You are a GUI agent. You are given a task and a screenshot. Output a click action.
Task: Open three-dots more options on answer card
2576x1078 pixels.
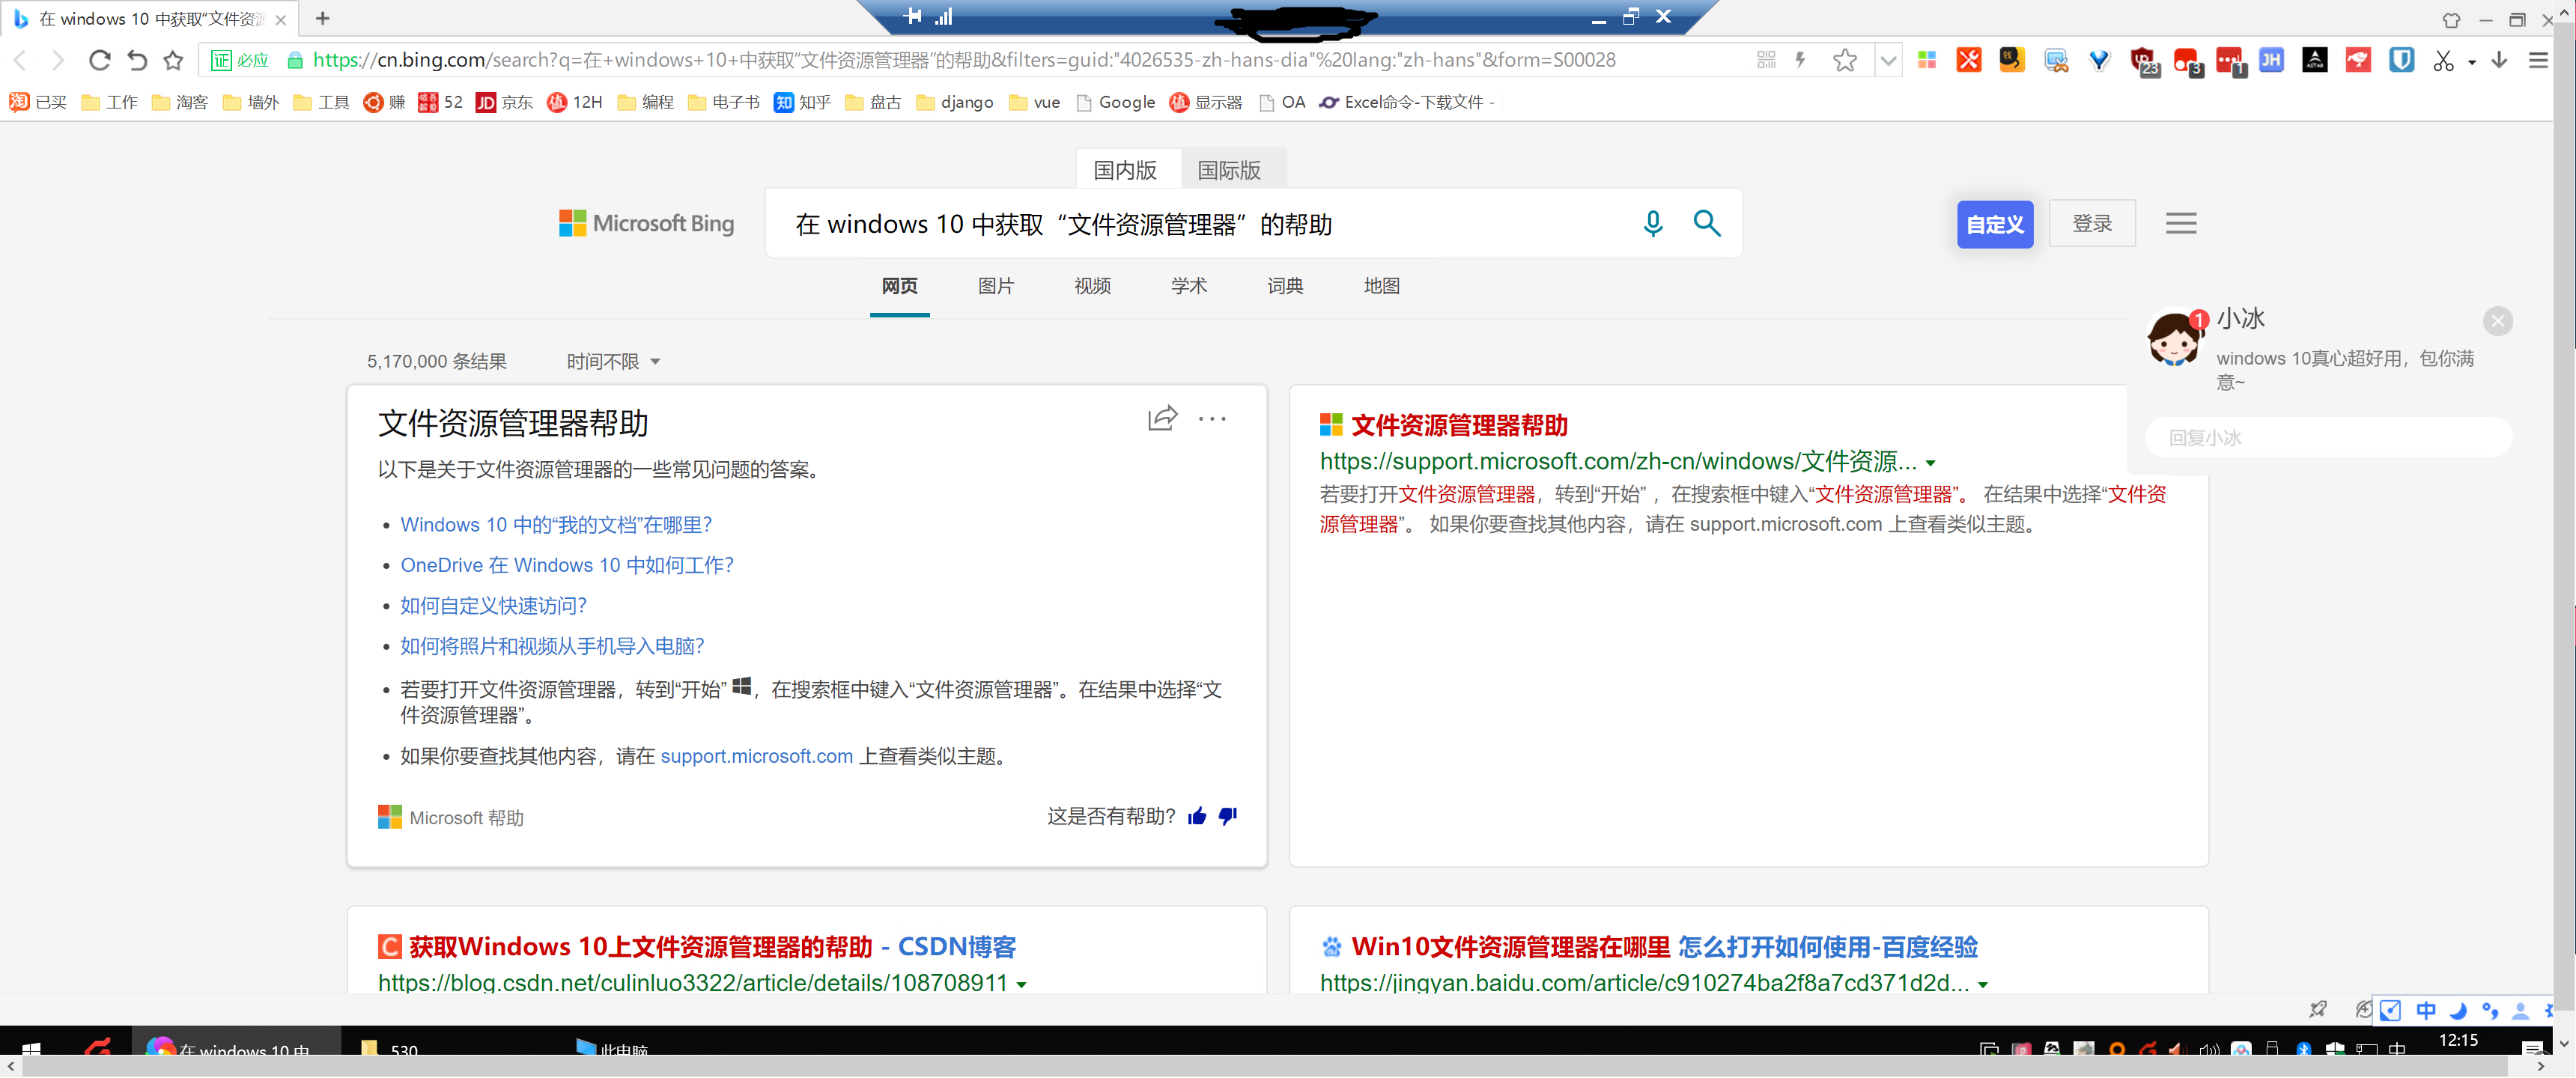1212,419
